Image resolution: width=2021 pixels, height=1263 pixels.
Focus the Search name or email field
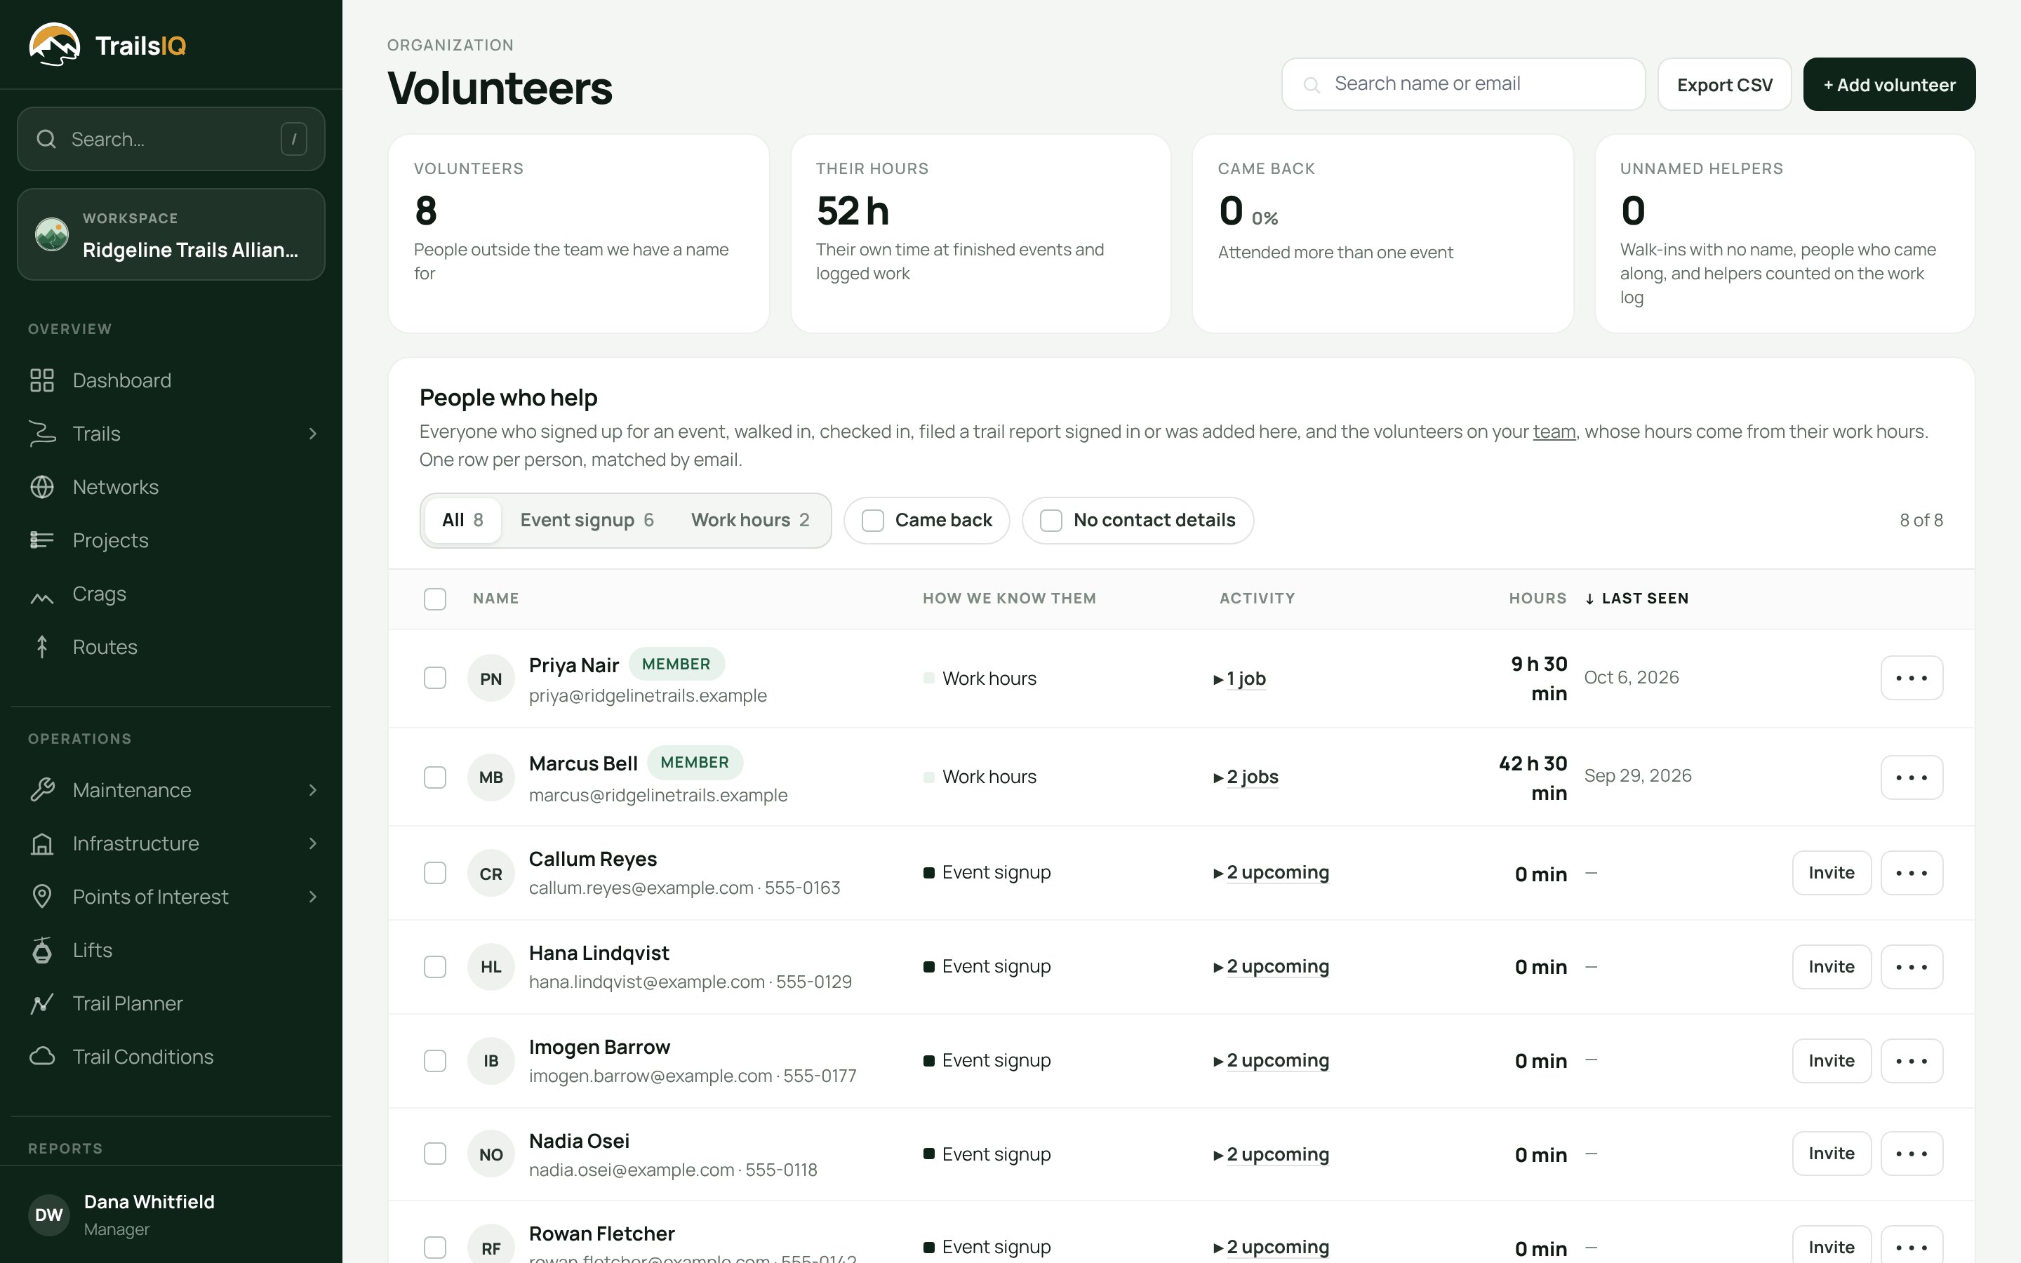[x=1463, y=84]
